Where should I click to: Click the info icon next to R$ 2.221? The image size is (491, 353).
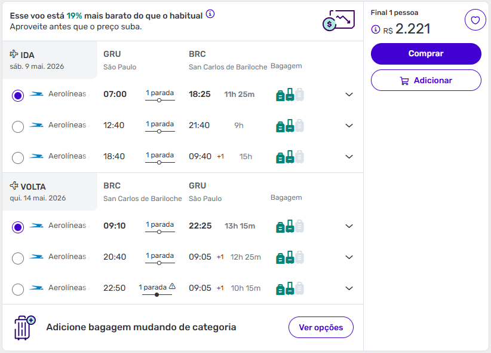point(376,29)
